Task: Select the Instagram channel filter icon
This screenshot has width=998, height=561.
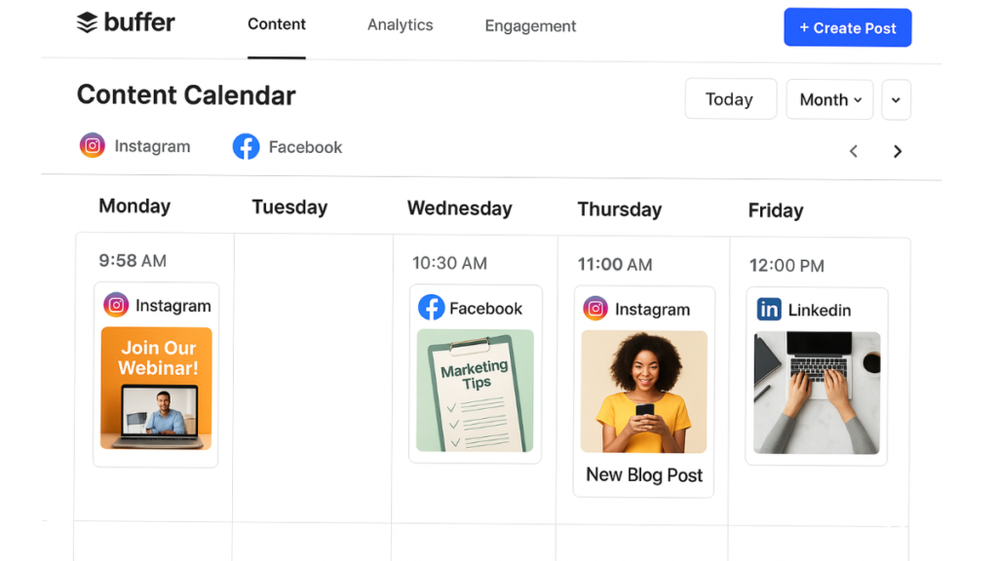Action: 93,146
